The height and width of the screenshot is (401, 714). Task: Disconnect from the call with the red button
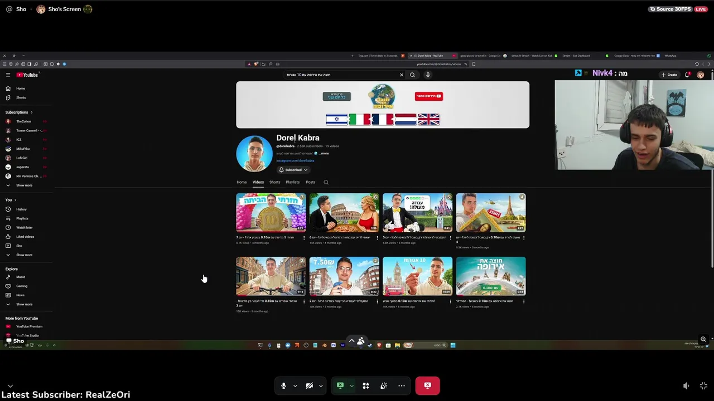pos(427,385)
